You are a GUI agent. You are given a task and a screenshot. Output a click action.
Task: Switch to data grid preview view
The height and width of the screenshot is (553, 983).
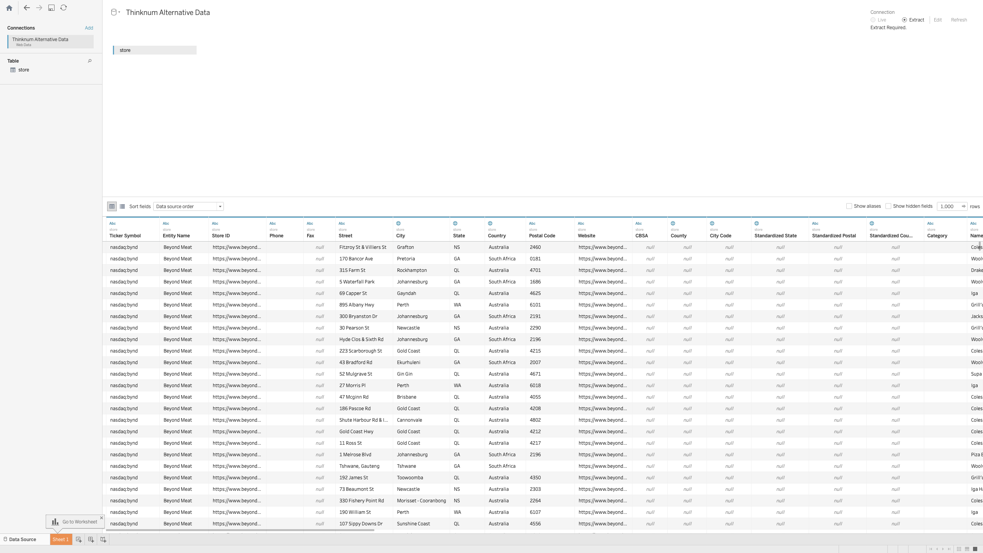[112, 207]
